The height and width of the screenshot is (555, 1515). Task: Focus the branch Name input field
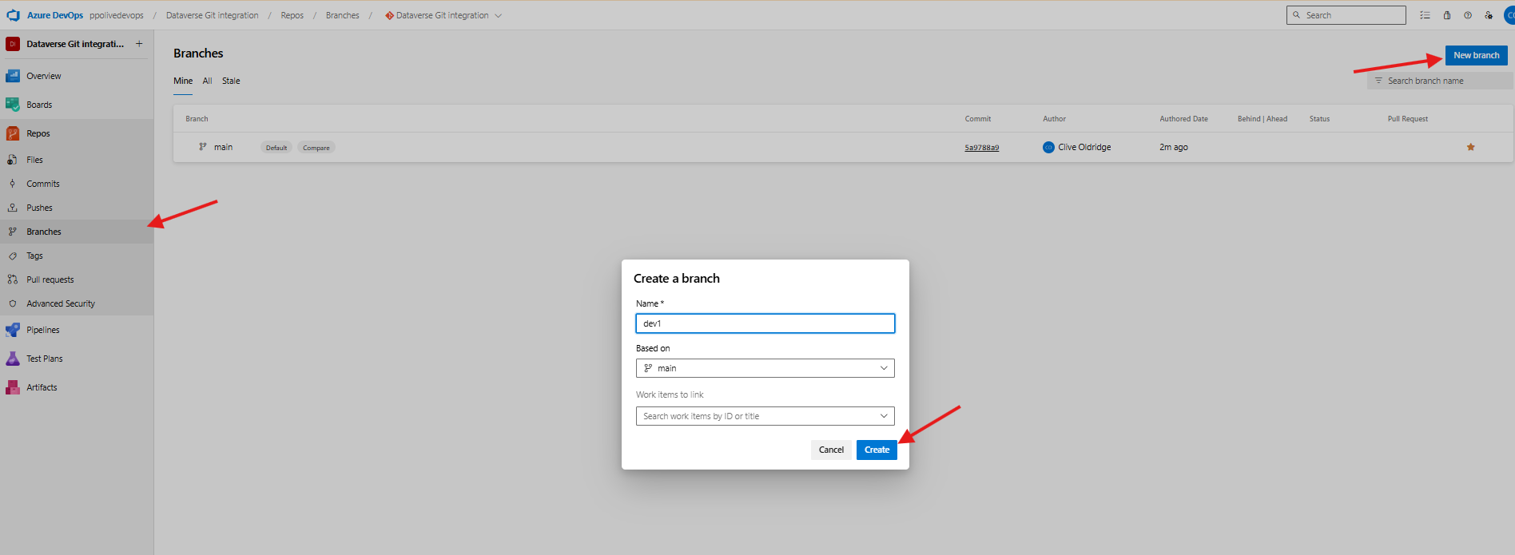point(765,323)
